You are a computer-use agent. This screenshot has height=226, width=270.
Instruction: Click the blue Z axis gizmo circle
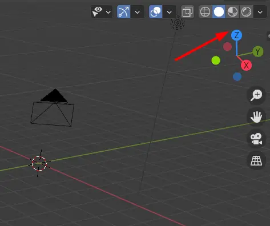click(x=236, y=35)
